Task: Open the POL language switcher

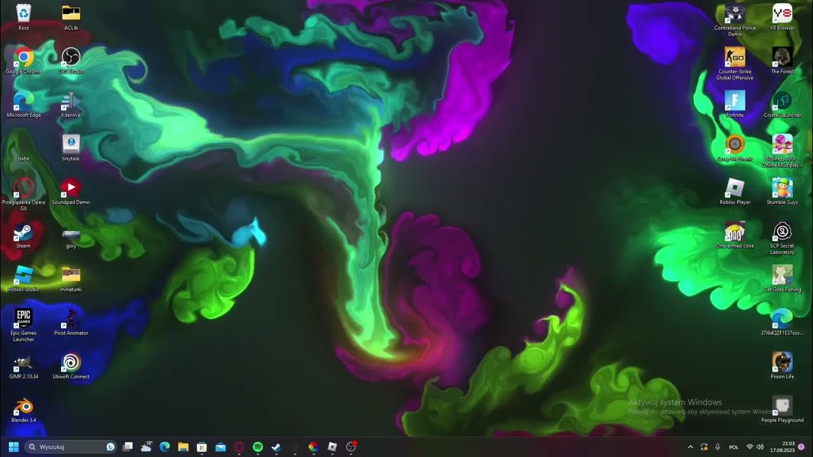Action: pos(734,447)
